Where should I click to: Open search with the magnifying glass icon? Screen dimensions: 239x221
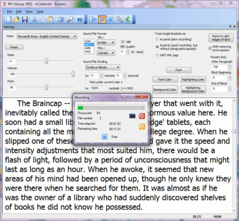pyautogui.click(x=70, y=19)
